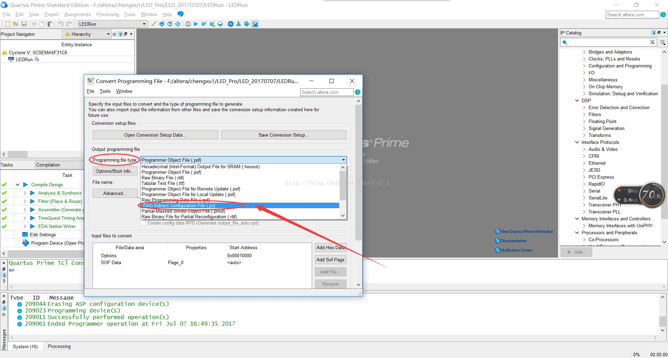Click the Start Analysis & Elaboration icon

(204, 24)
